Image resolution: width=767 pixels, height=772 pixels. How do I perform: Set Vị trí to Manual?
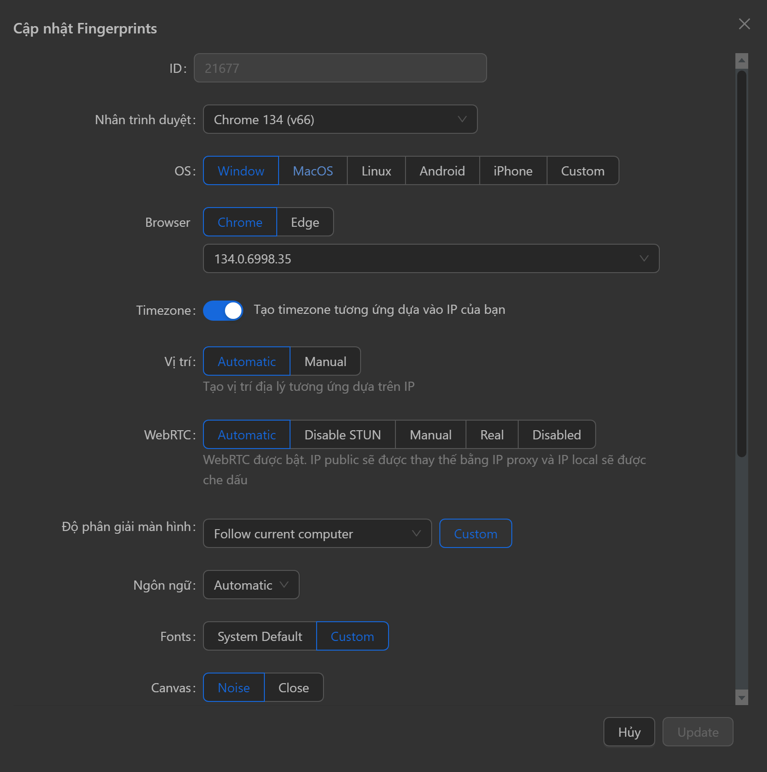(325, 361)
